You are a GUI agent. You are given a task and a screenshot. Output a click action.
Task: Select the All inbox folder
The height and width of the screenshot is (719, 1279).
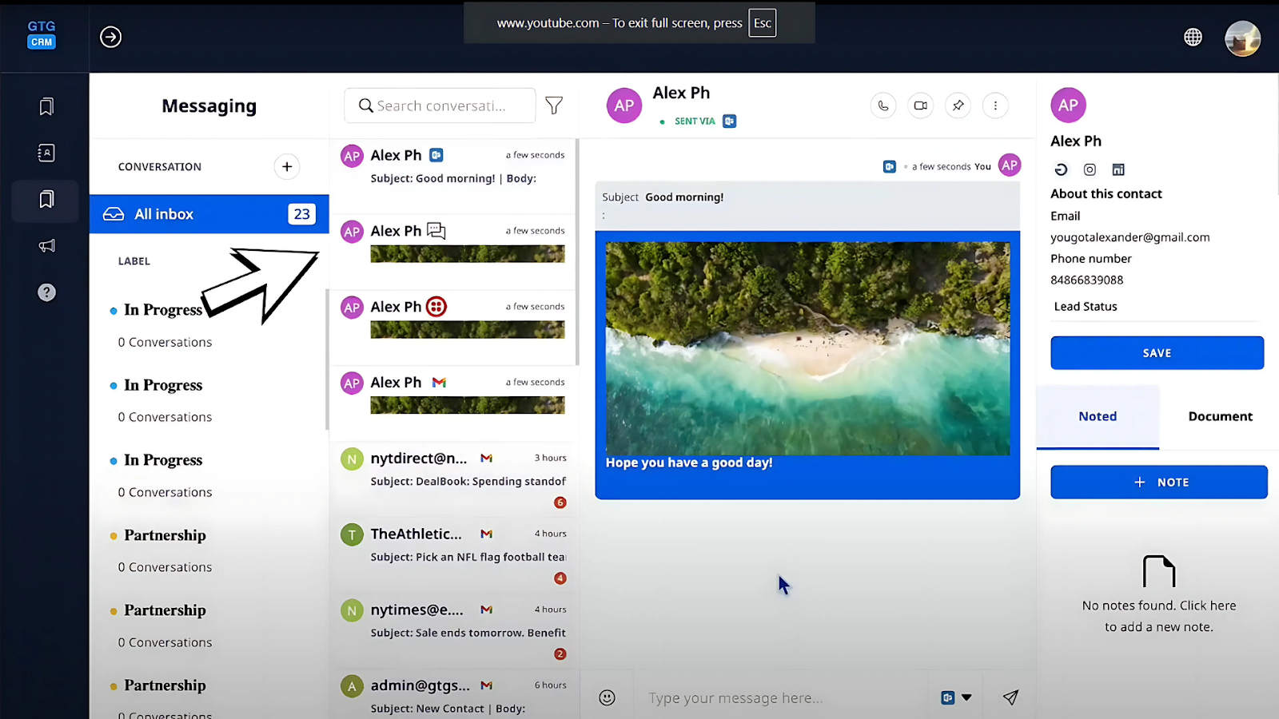pos(209,214)
